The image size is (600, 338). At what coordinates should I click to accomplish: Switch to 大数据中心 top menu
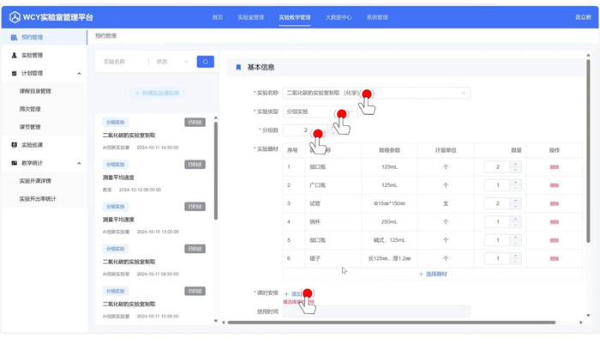(x=339, y=17)
